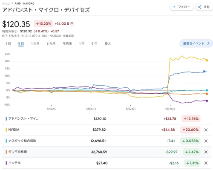Click the yellow NVIDIA endpoint dot on chart
Viewport: 213px width, 170px height.
207,61
